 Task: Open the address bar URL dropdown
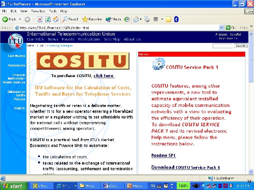tap(221, 28)
